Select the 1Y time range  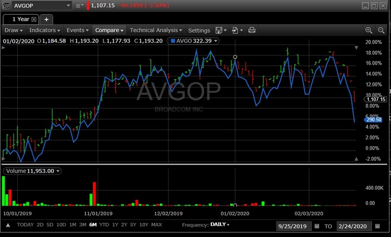tap(115, 225)
